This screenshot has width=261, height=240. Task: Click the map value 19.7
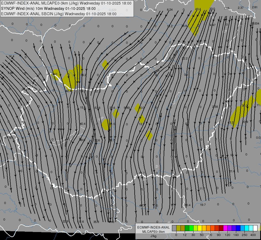pyautogui.click(x=203, y=205)
